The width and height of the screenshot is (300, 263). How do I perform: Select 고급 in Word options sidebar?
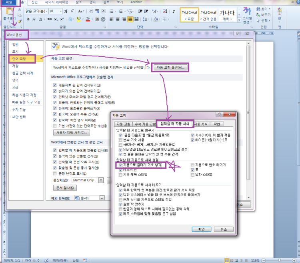pos(16,87)
